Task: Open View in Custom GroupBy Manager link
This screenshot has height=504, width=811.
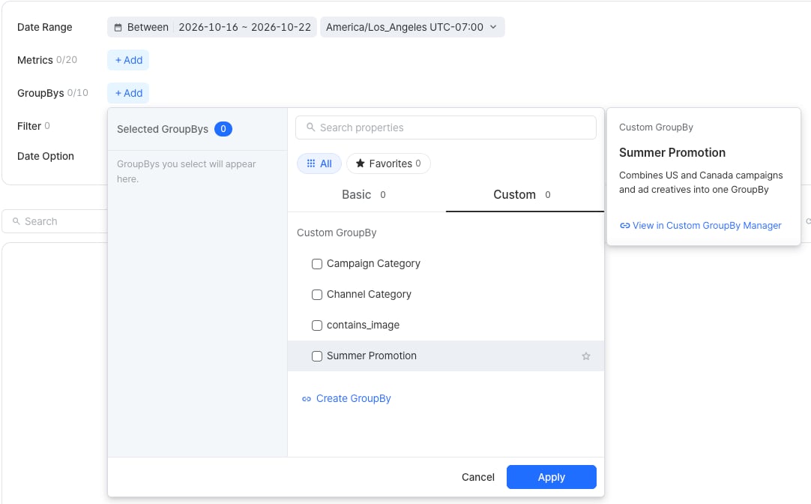Action: tap(707, 226)
